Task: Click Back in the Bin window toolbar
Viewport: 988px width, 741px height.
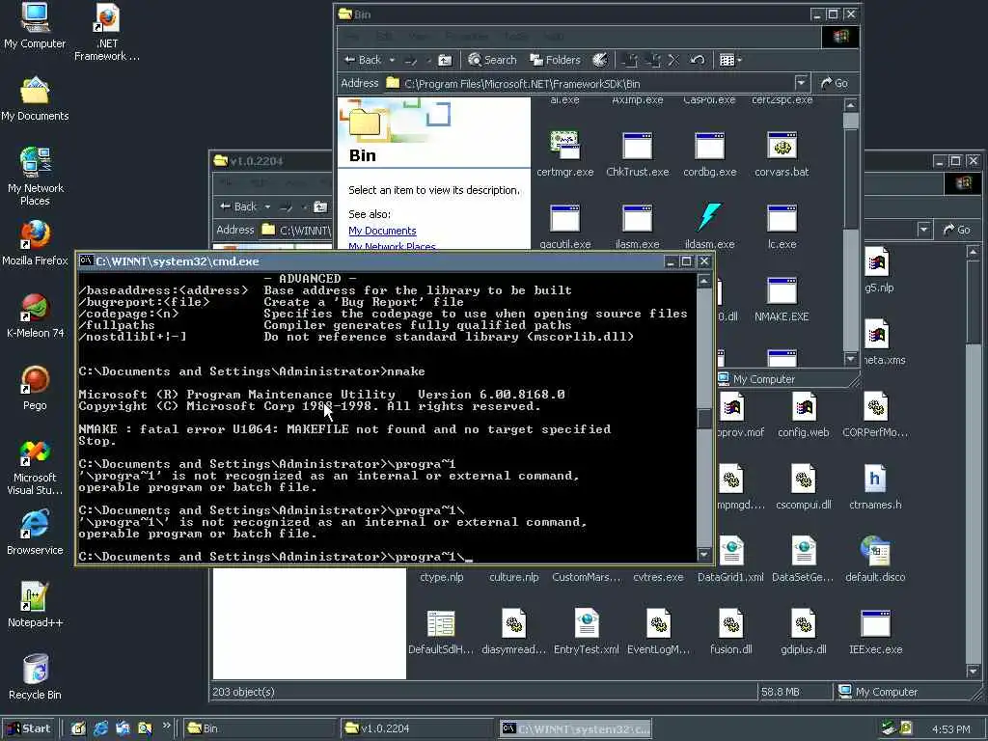Action: click(x=363, y=60)
